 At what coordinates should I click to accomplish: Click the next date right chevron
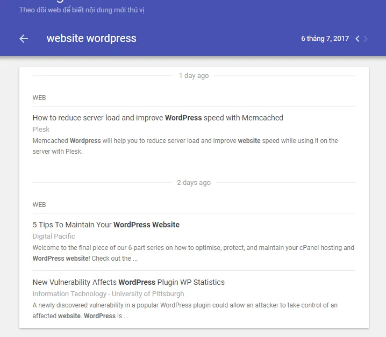[366, 39]
